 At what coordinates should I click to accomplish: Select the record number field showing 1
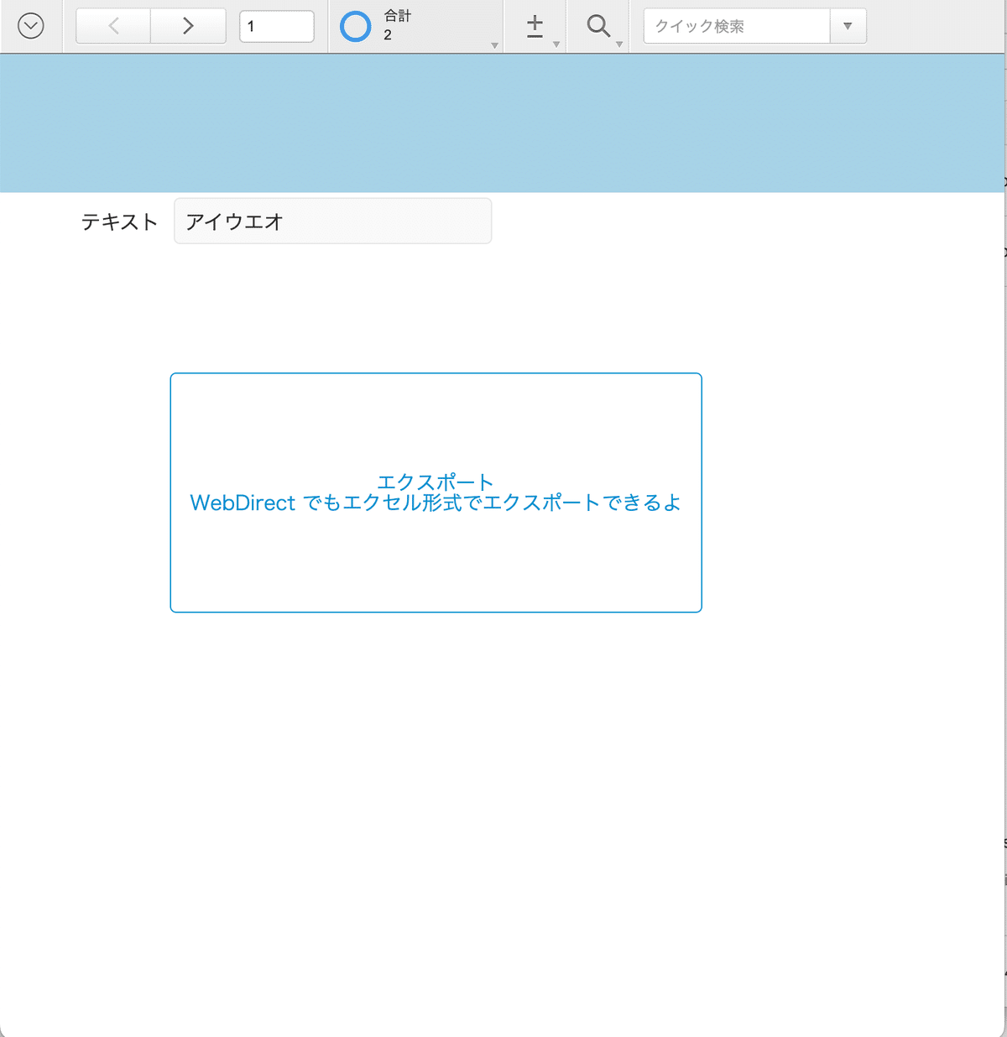pos(277,26)
